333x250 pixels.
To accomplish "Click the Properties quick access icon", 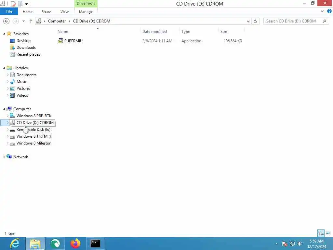I will (13, 4).
